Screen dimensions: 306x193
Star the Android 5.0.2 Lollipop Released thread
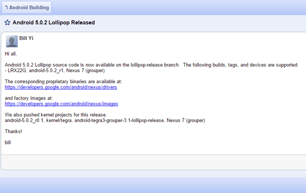pyautogui.click(x=7, y=22)
